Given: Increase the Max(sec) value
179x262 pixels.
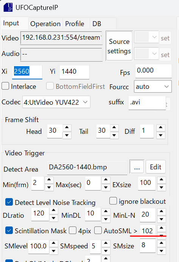Looking at the screenshot, I should tap(106, 180).
